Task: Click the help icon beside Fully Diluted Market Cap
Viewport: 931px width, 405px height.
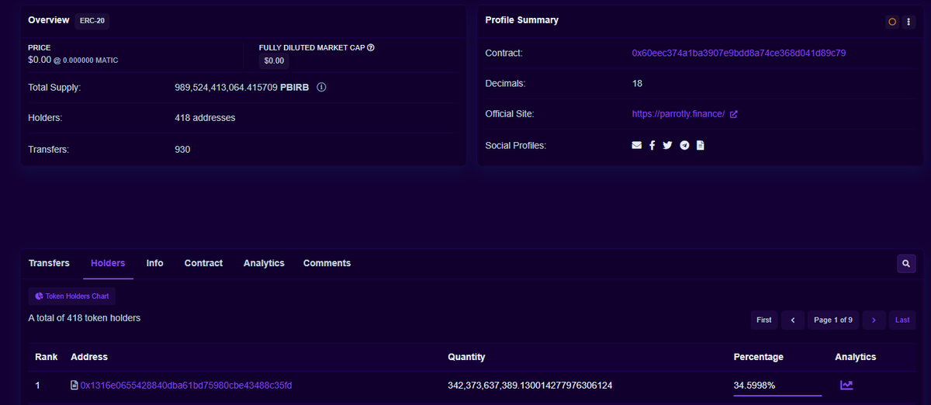Action: click(371, 47)
